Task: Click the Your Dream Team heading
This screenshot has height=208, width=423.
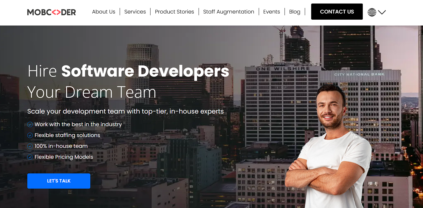Action: tap(92, 92)
